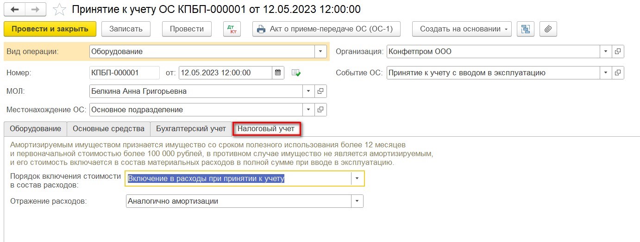Screen dimensions: 640x242
Task: Switch to Основные средства tab
Action: tap(108, 129)
